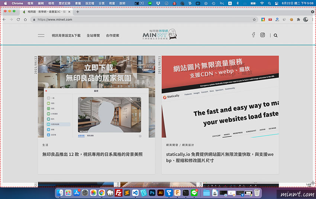Image resolution: width=316 pixels, height=199 pixels.
Task: Open the 生活 category link
Action: tap(45, 145)
